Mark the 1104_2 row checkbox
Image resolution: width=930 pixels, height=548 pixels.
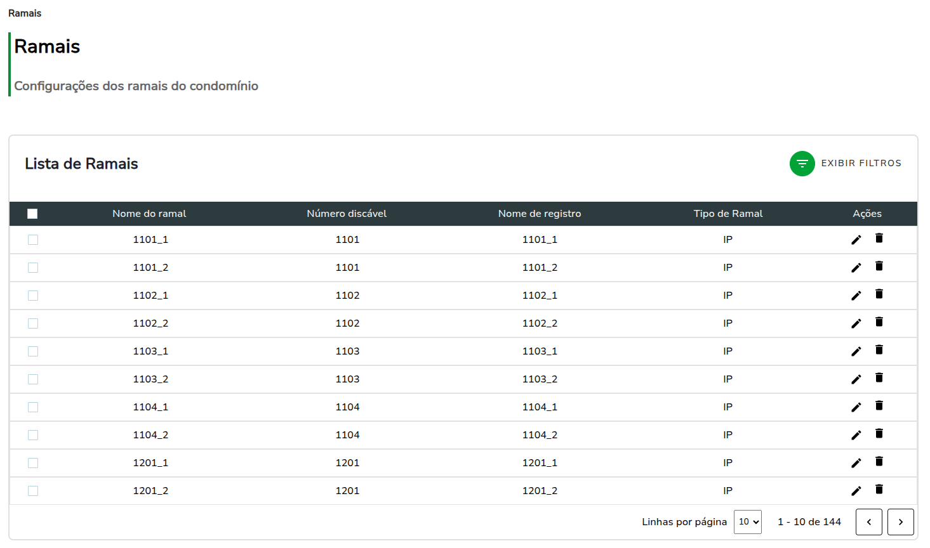pos(33,435)
